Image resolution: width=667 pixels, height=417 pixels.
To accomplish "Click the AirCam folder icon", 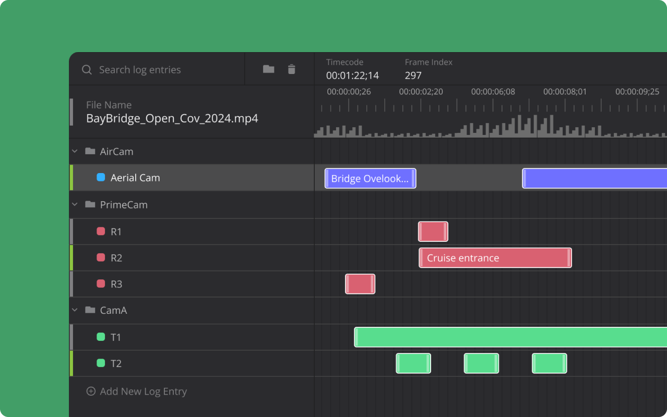I will tap(90, 152).
